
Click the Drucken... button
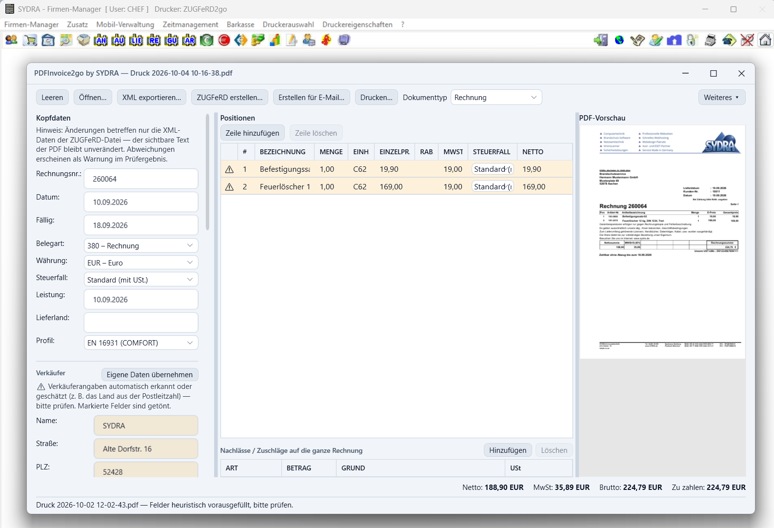[377, 97]
